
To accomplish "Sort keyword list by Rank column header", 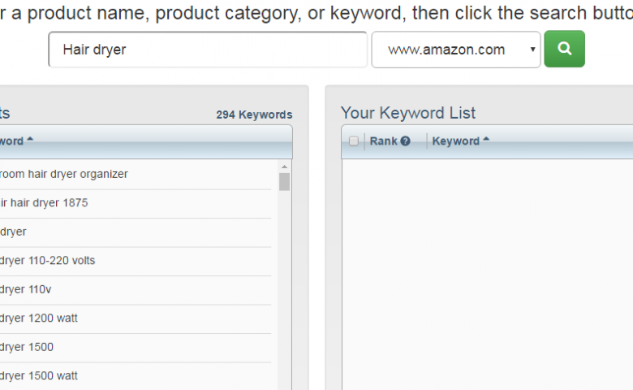I will pyautogui.click(x=383, y=141).
